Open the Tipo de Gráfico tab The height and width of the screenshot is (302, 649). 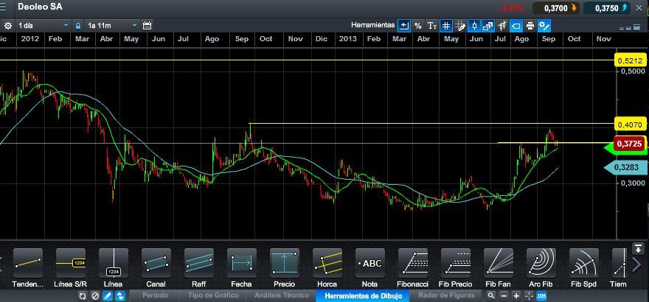point(213,295)
